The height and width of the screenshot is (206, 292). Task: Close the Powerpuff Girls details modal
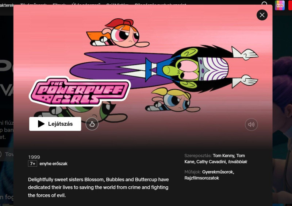262,15
